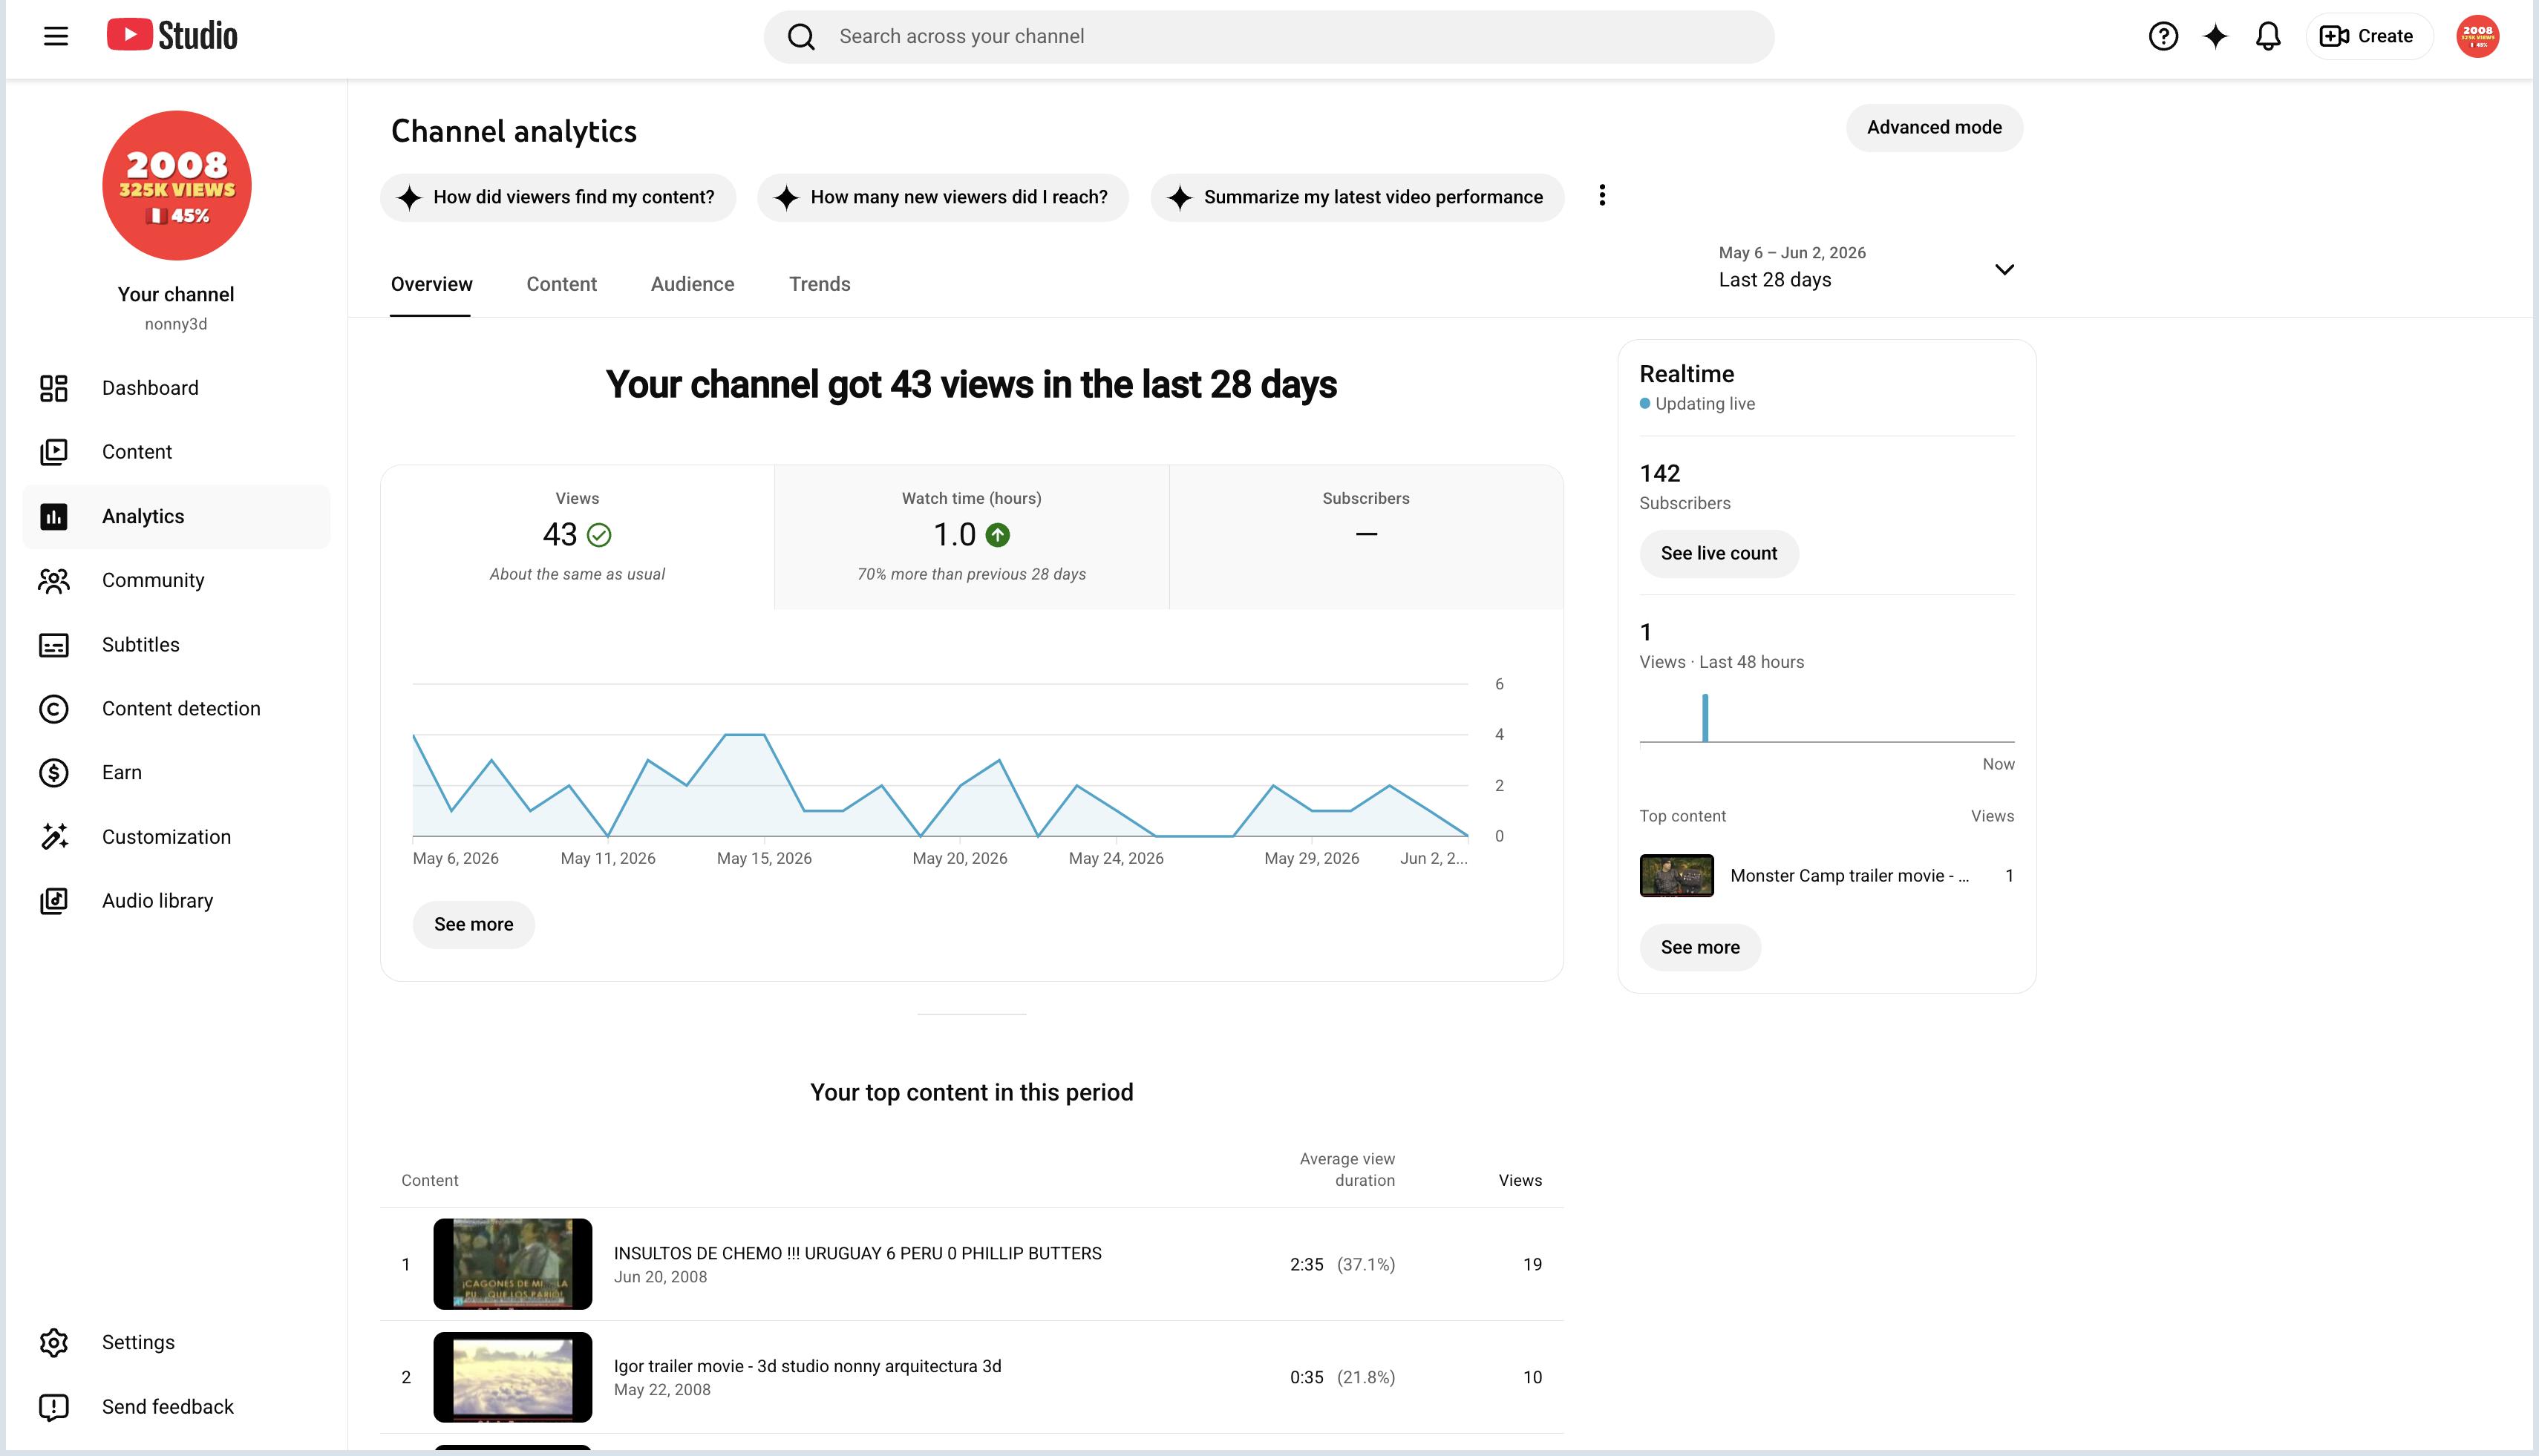Click the Analytics bar chart icon
2539x1456 pixels.
coord(54,516)
